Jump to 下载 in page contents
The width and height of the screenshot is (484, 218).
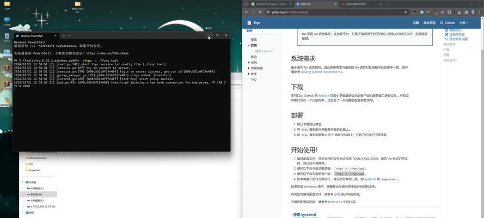point(446,50)
